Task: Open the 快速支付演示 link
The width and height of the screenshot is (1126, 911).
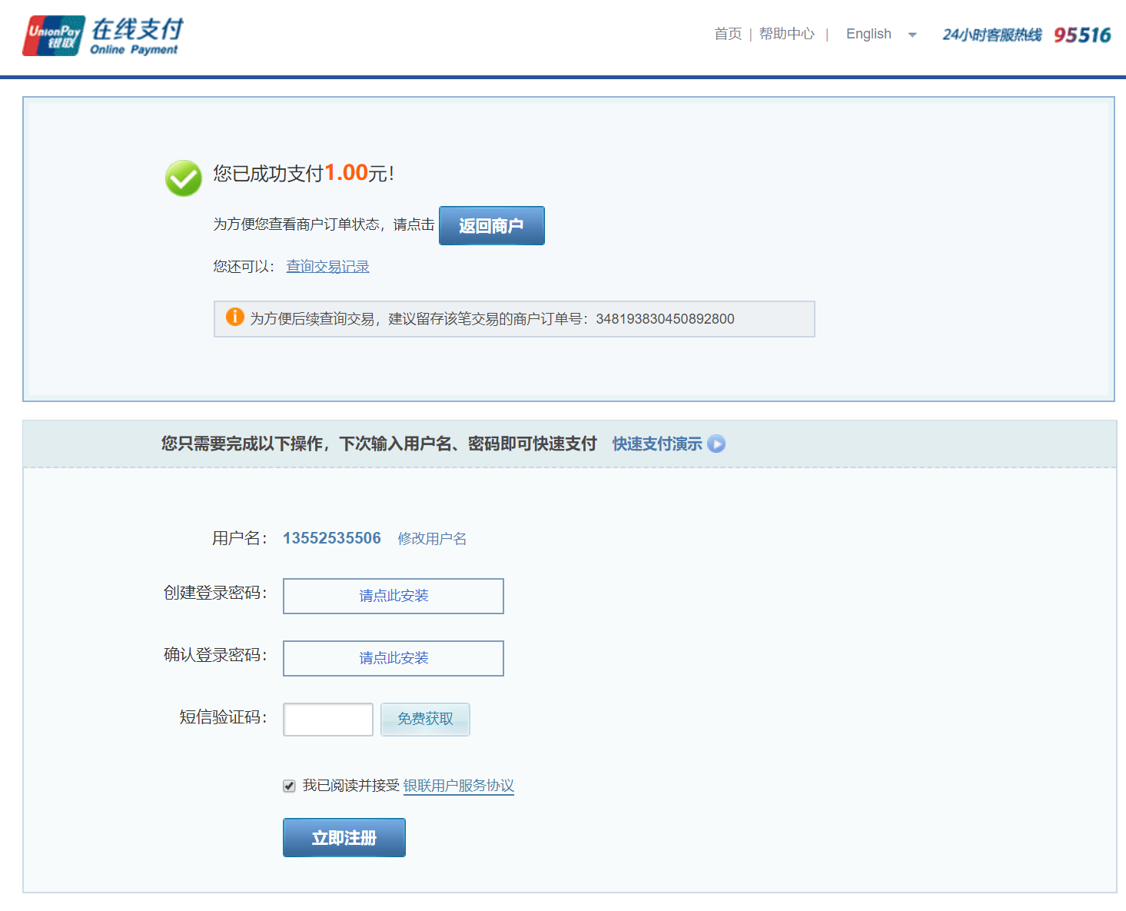Action: pos(657,444)
